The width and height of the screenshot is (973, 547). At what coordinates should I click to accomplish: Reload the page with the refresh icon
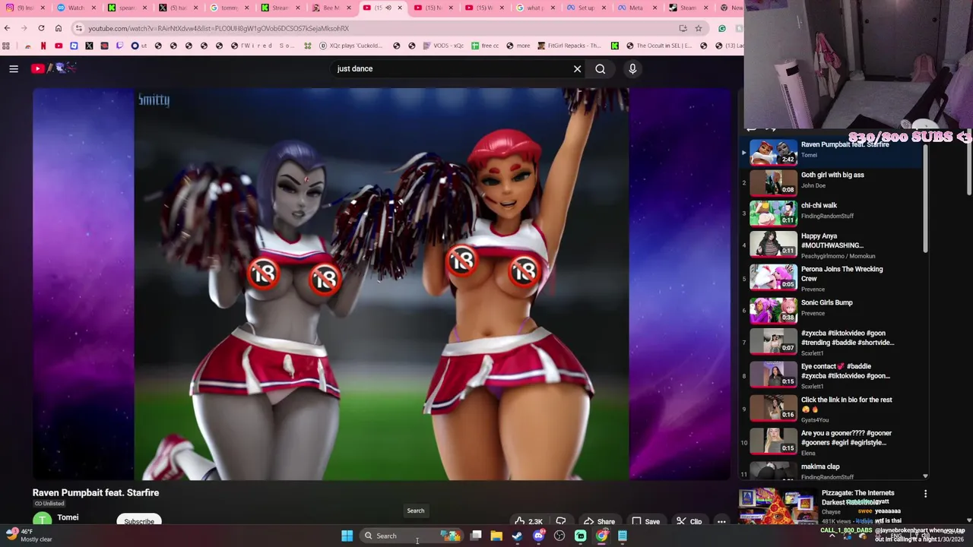tap(41, 28)
